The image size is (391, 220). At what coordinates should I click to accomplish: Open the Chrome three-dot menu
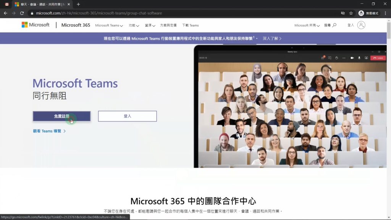pyautogui.click(x=385, y=13)
